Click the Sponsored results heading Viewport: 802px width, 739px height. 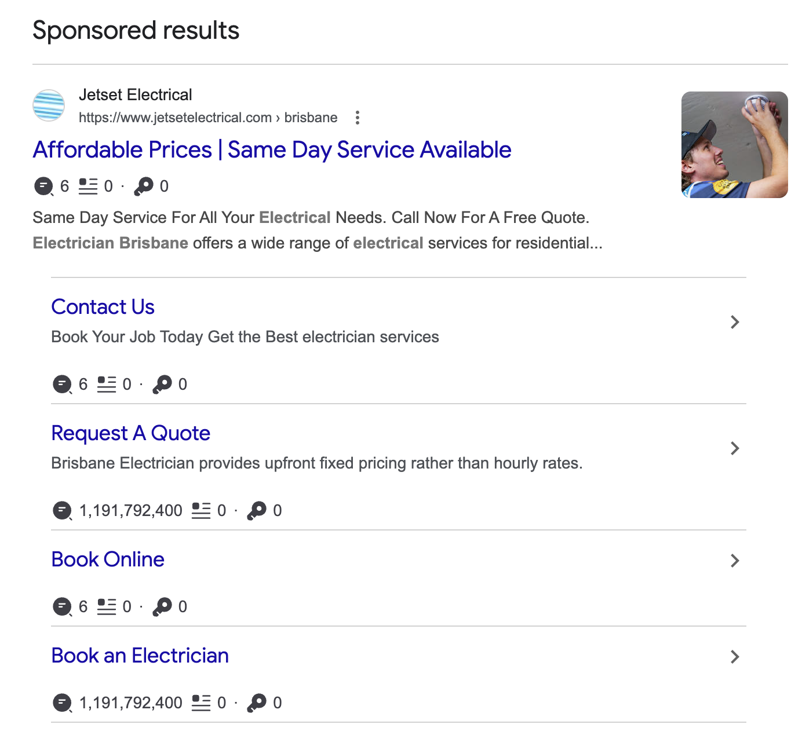coord(136,30)
